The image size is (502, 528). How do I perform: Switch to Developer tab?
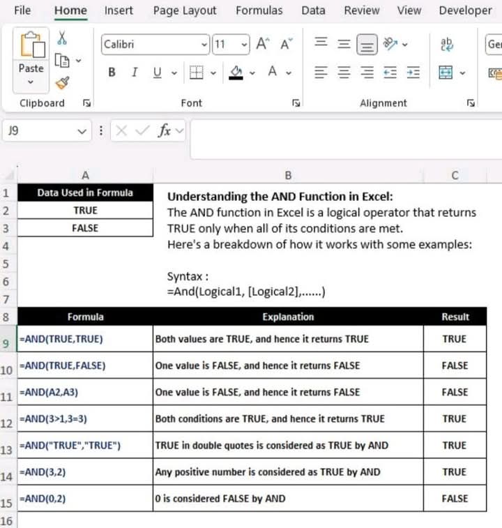coord(465,10)
